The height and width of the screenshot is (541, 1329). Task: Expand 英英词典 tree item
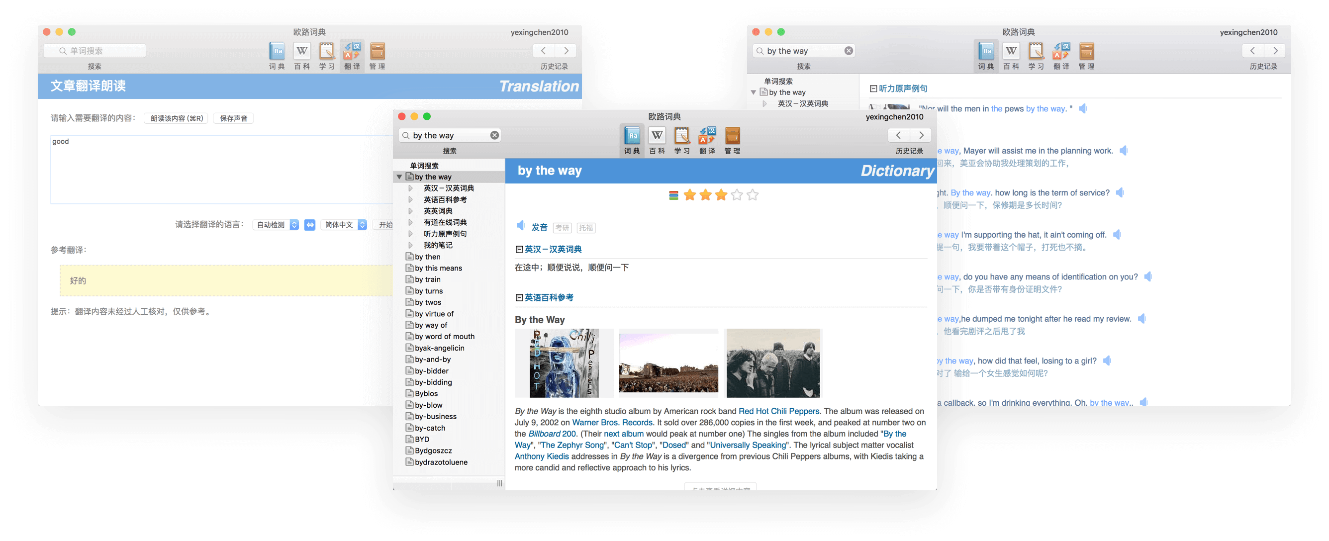coord(411,211)
